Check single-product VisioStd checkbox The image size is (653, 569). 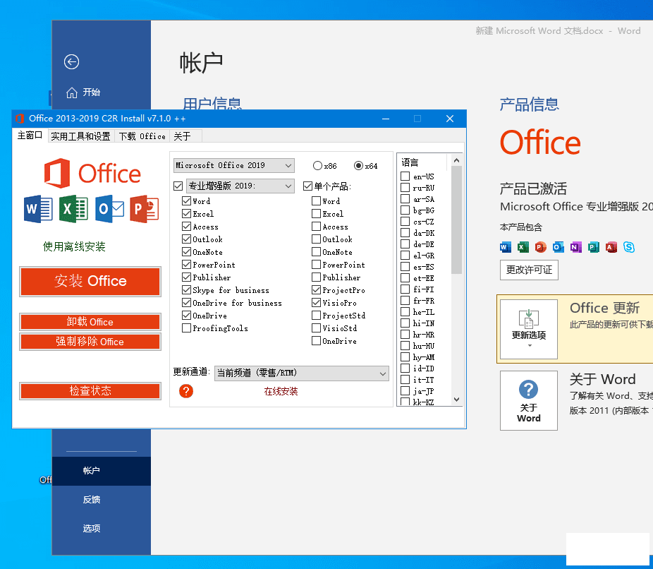(316, 328)
